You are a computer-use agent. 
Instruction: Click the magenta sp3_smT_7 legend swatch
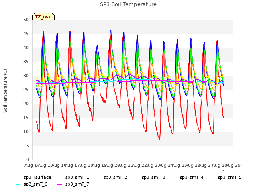[60, 185]
